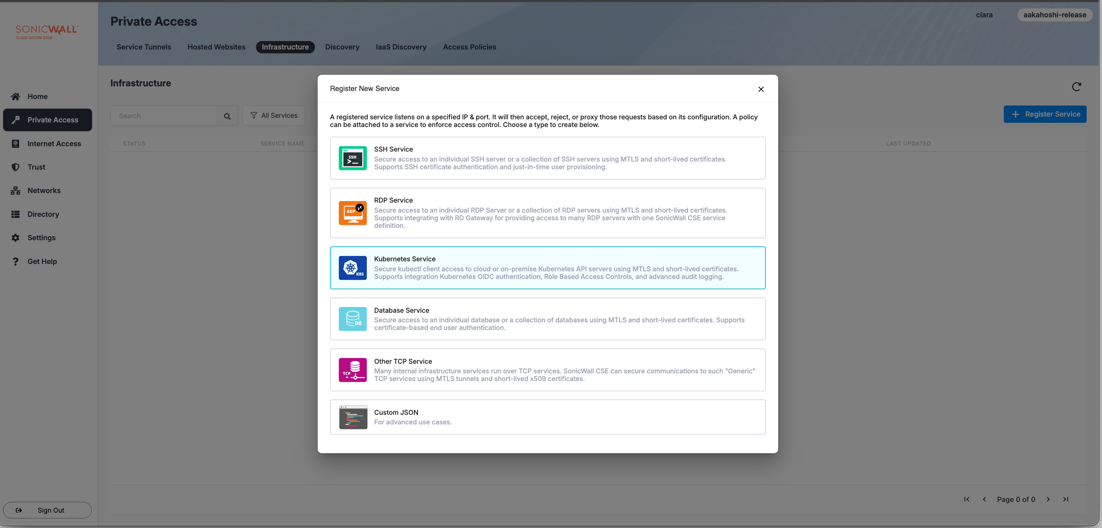The height and width of the screenshot is (528, 1102).
Task: Pick the Kubernetes Service K8S icon
Action: (353, 268)
